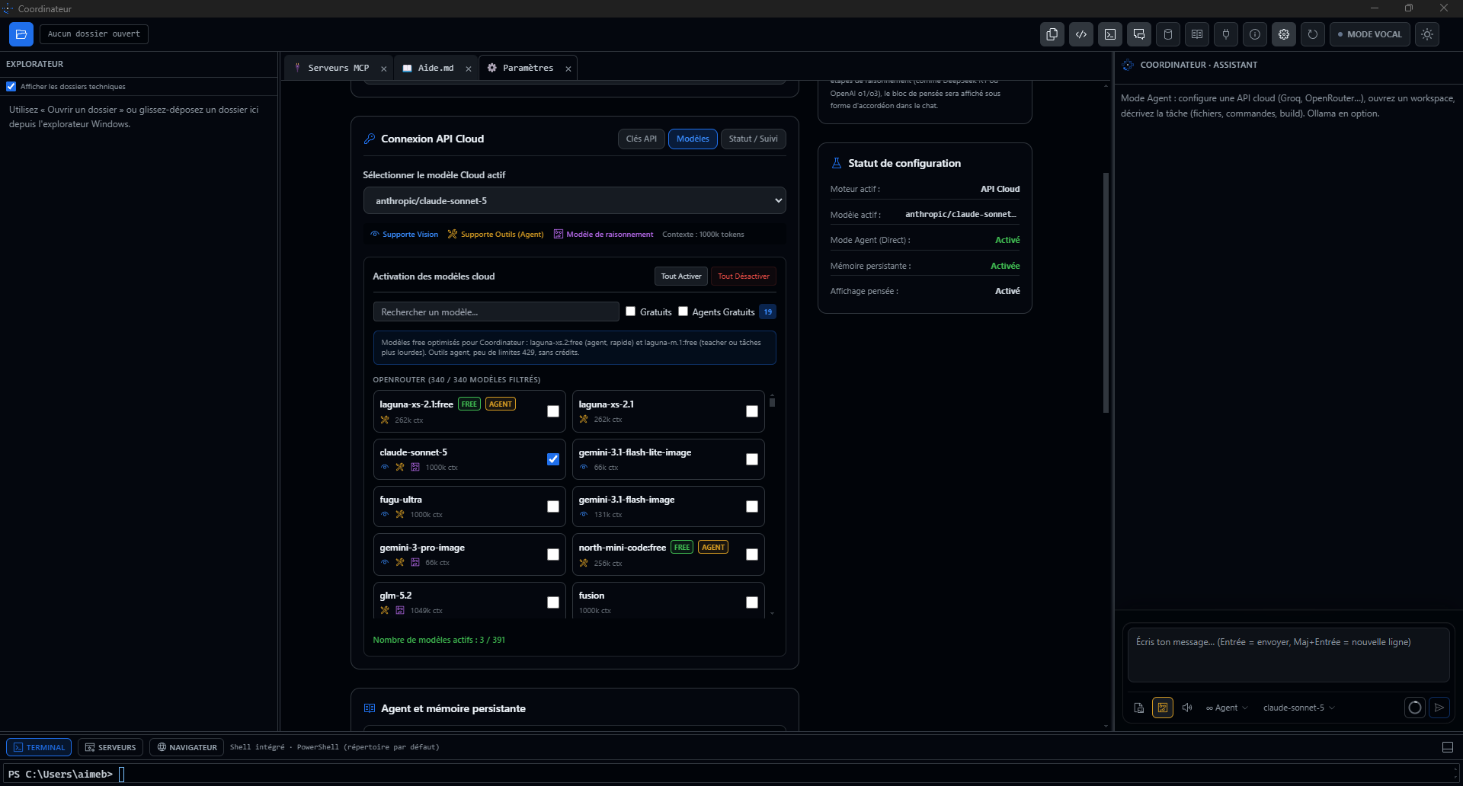Enable laguna-xs-2.1:free model checkbox
The width and height of the screenshot is (1463, 786).
click(553, 411)
